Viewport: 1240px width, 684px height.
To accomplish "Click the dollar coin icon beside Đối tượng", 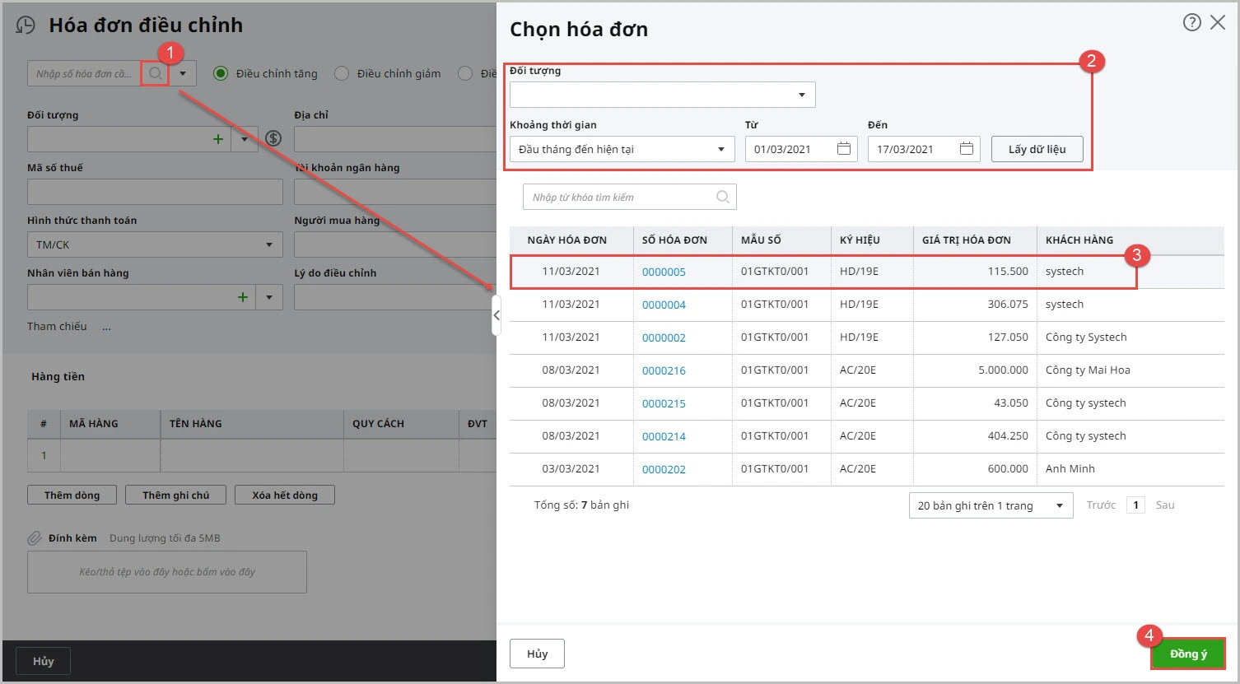I will point(273,139).
